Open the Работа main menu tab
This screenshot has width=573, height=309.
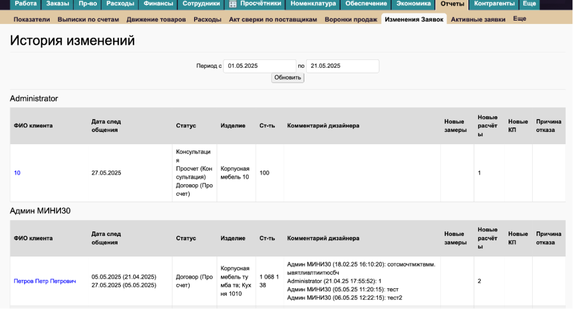(x=26, y=4)
